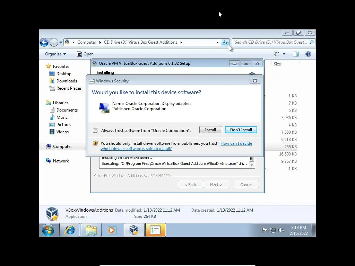Screen dimensions: 355x266
Task: Click the display adapter device icon
Action: click(x=104, y=108)
